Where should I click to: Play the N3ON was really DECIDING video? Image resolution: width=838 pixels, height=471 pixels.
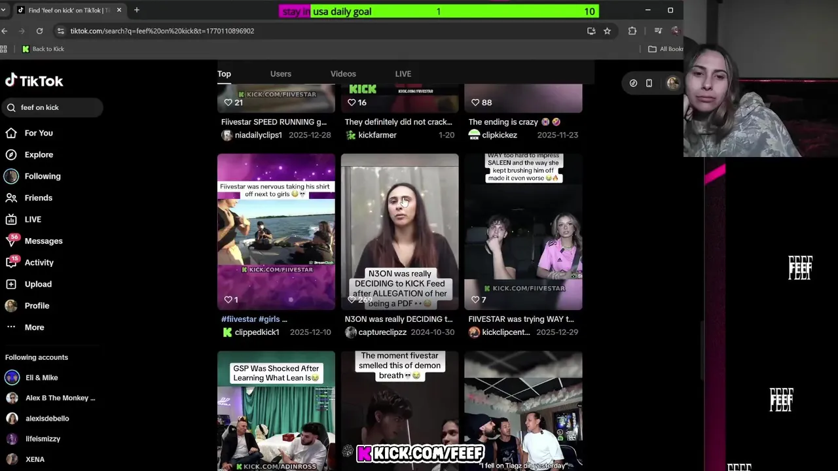click(x=399, y=232)
